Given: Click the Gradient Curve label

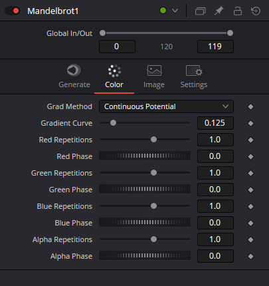Looking at the screenshot, I should pos(66,123).
